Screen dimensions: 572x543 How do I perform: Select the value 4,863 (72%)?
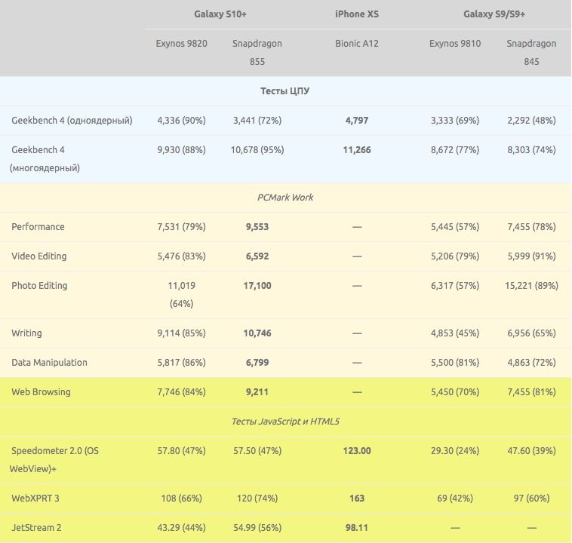click(531, 363)
